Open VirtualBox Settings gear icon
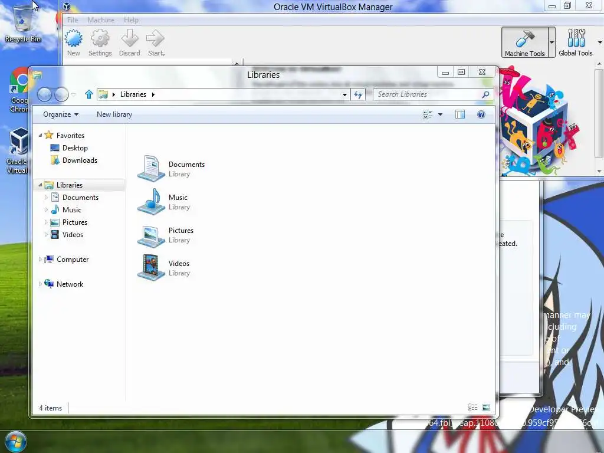This screenshot has width=604, height=453. point(100,38)
